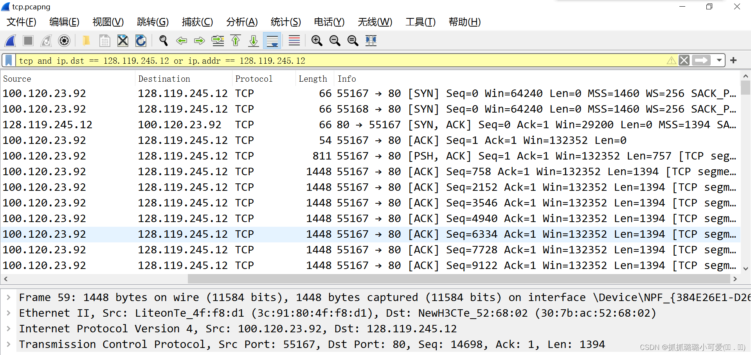
Task: Toggle auto-scroll during live capture
Action: click(x=272, y=41)
